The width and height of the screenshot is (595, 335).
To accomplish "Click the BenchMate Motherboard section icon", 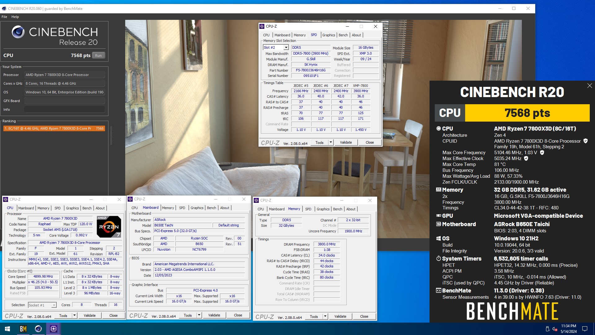I will coord(439,224).
